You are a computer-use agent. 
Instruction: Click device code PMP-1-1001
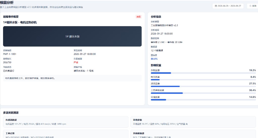coord(10,54)
